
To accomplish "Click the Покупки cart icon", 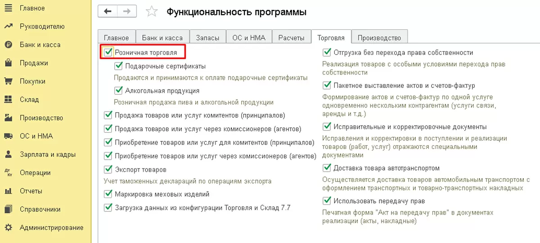I will tap(8, 81).
